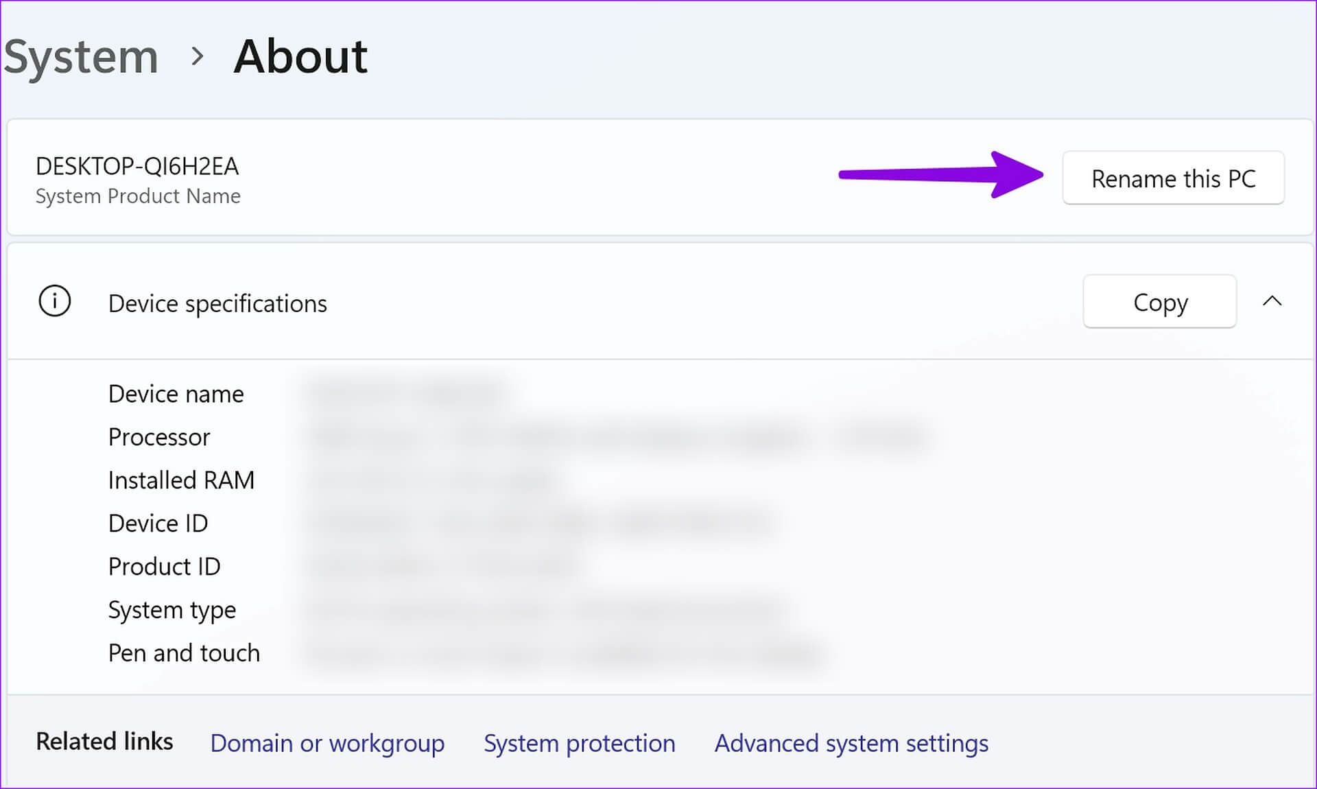Click the System Product Name label
Viewport: 1317px width, 789px height.
pyautogui.click(x=138, y=196)
